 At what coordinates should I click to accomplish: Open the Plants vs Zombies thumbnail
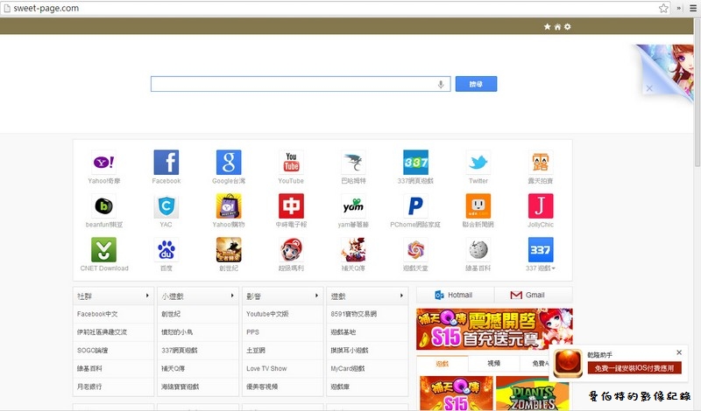point(532,394)
